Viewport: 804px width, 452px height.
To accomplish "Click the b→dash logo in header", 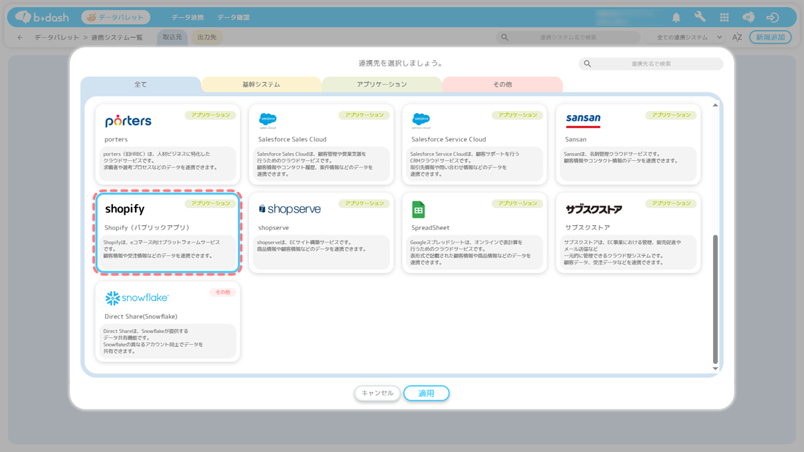I will [43, 17].
